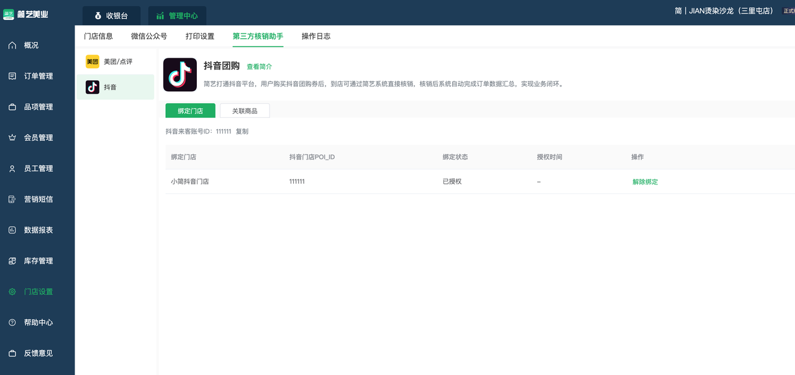Open the 打印设置 tab

click(200, 36)
